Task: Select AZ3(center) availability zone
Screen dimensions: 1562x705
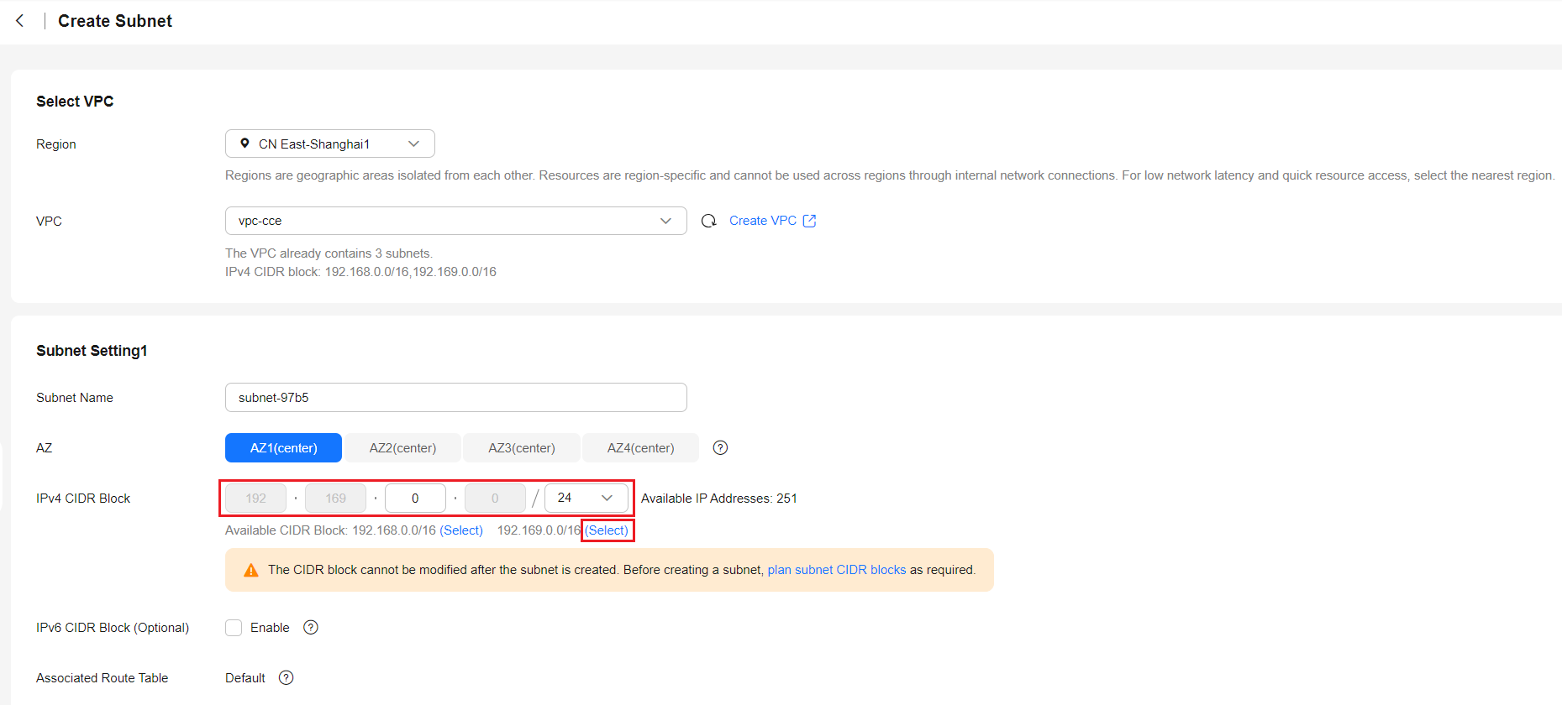Action: pyautogui.click(x=522, y=448)
